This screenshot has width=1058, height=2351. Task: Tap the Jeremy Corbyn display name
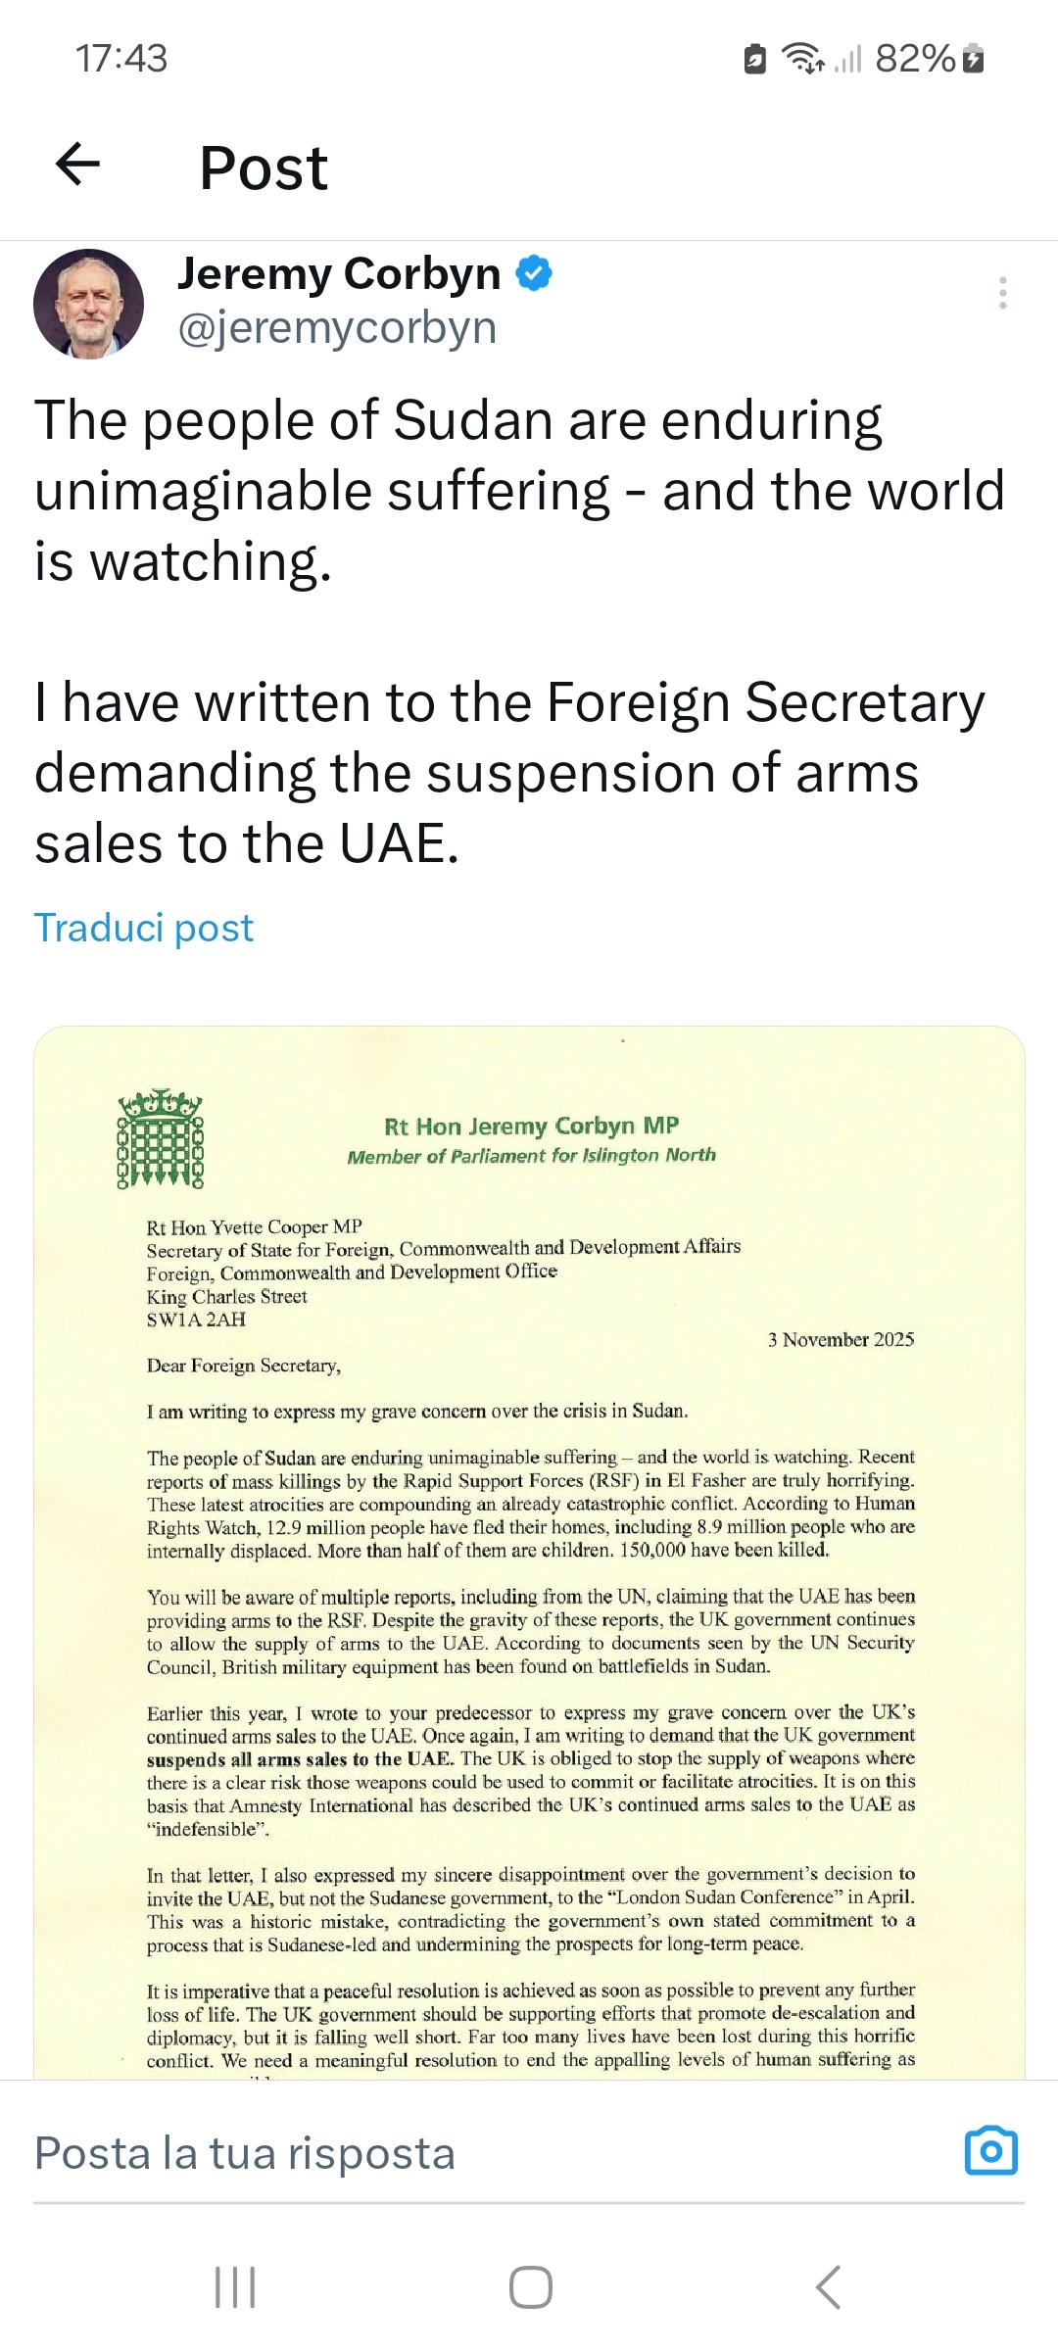(x=339, y=274)
